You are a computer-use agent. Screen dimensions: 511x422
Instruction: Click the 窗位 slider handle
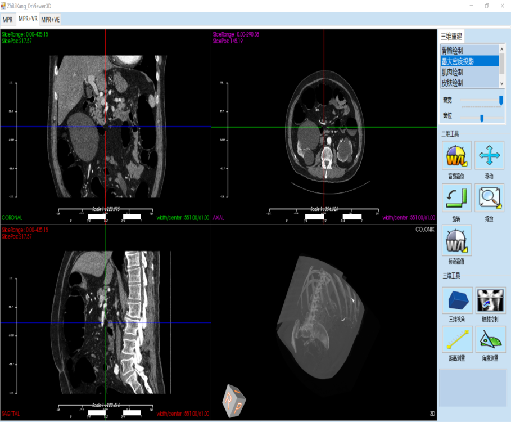(x=482, y=118)
